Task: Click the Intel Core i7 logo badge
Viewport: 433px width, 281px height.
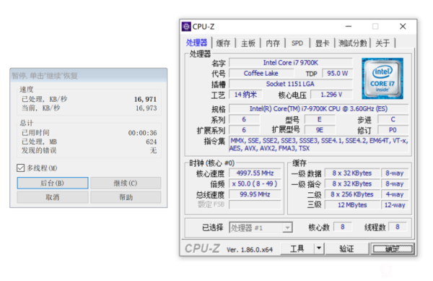Action: (382, 79)
